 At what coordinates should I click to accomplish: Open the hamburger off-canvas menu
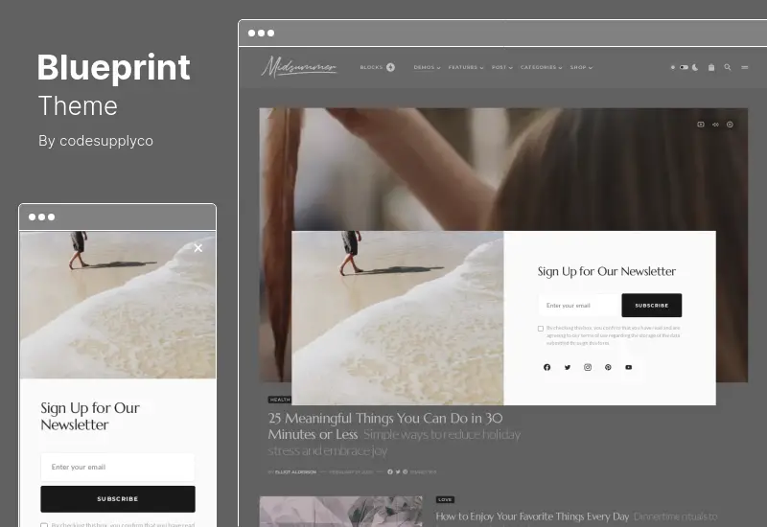click(745, 67)
